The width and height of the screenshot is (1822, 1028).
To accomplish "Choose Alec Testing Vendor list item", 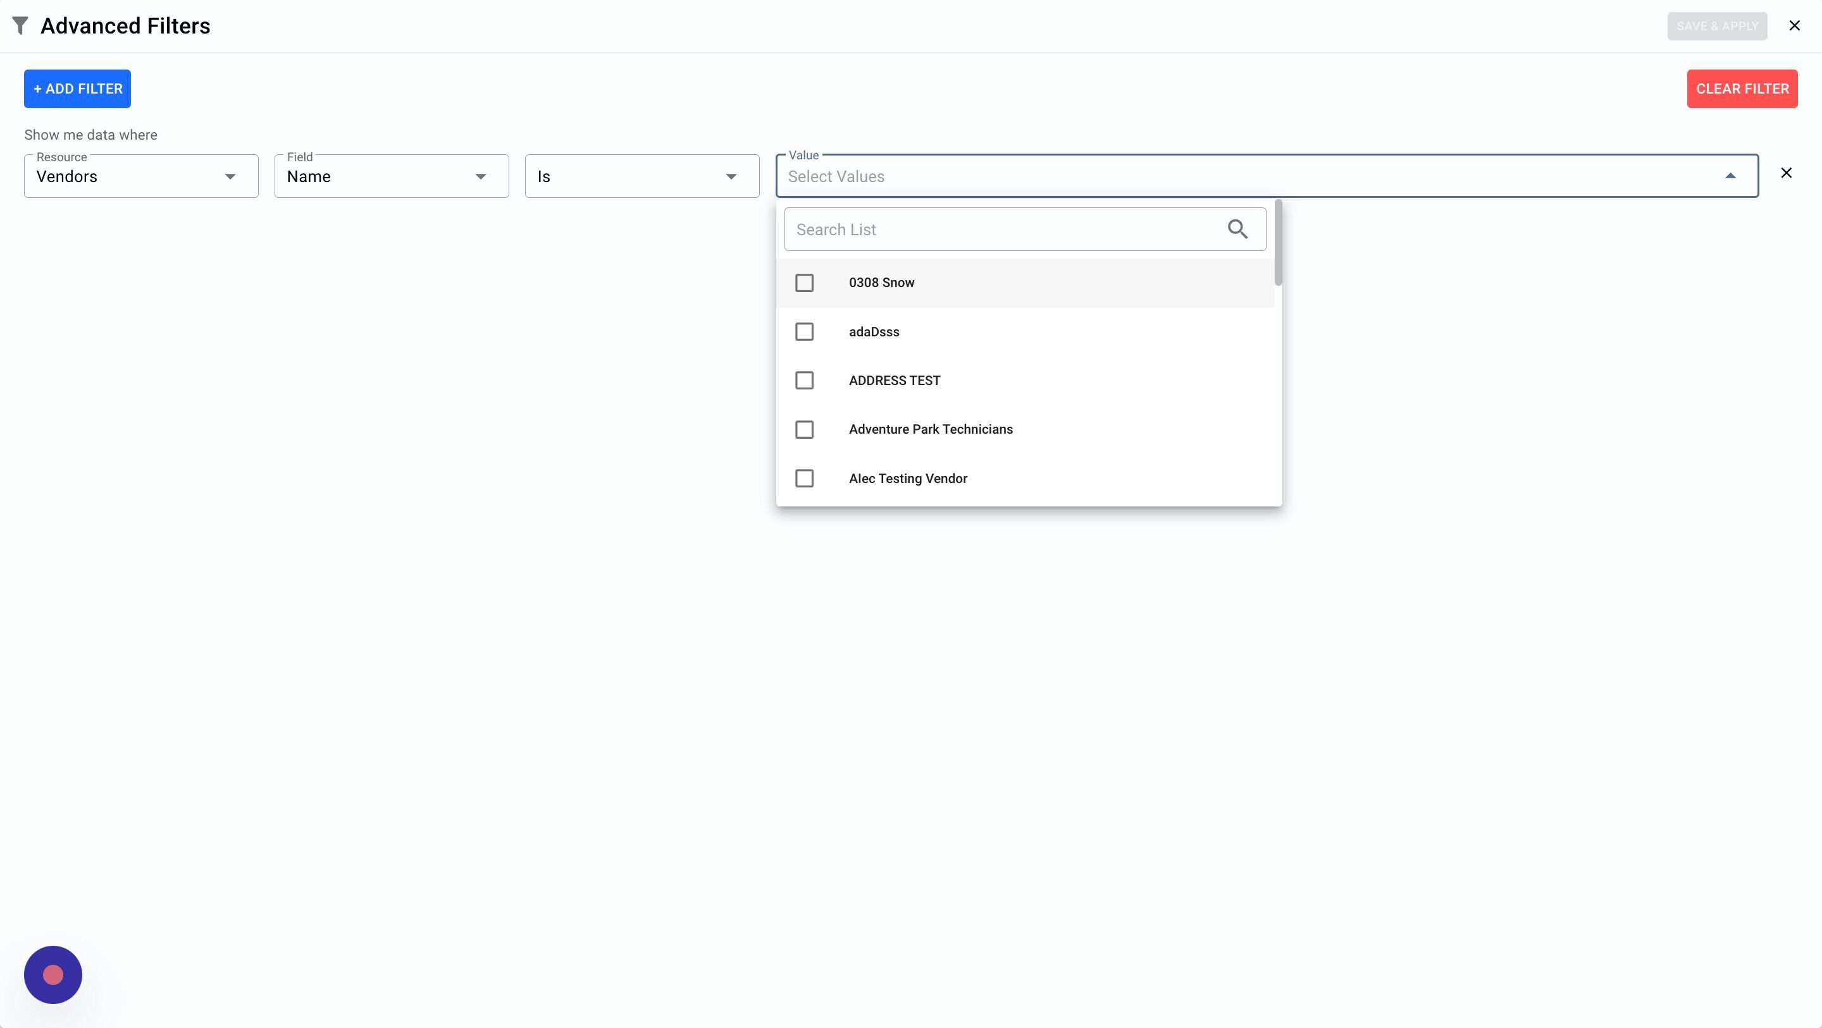I will pyautogui.click(x=908, y=479).
